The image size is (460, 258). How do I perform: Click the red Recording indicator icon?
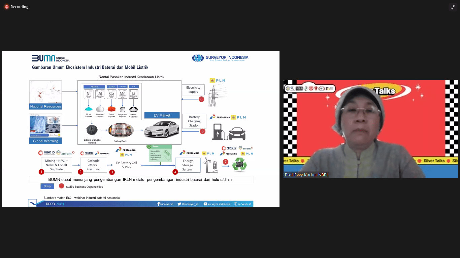click(x=6, y=7)
